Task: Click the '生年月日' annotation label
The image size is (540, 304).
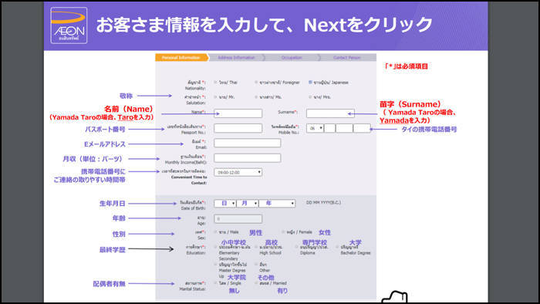Action: (x=113, y=204)
